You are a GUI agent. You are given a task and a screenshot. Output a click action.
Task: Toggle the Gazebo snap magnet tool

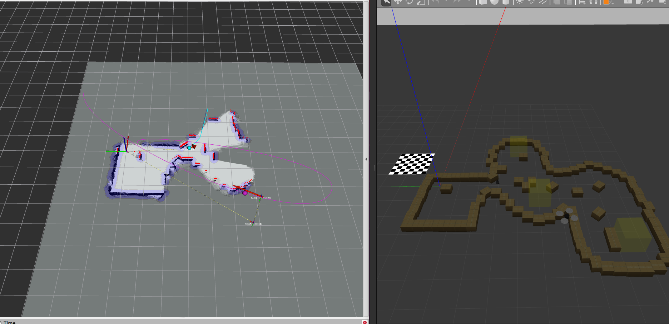594,2
